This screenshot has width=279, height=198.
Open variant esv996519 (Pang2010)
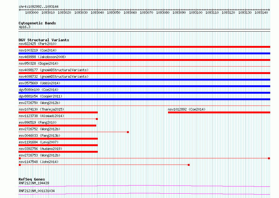click(38, 122)
